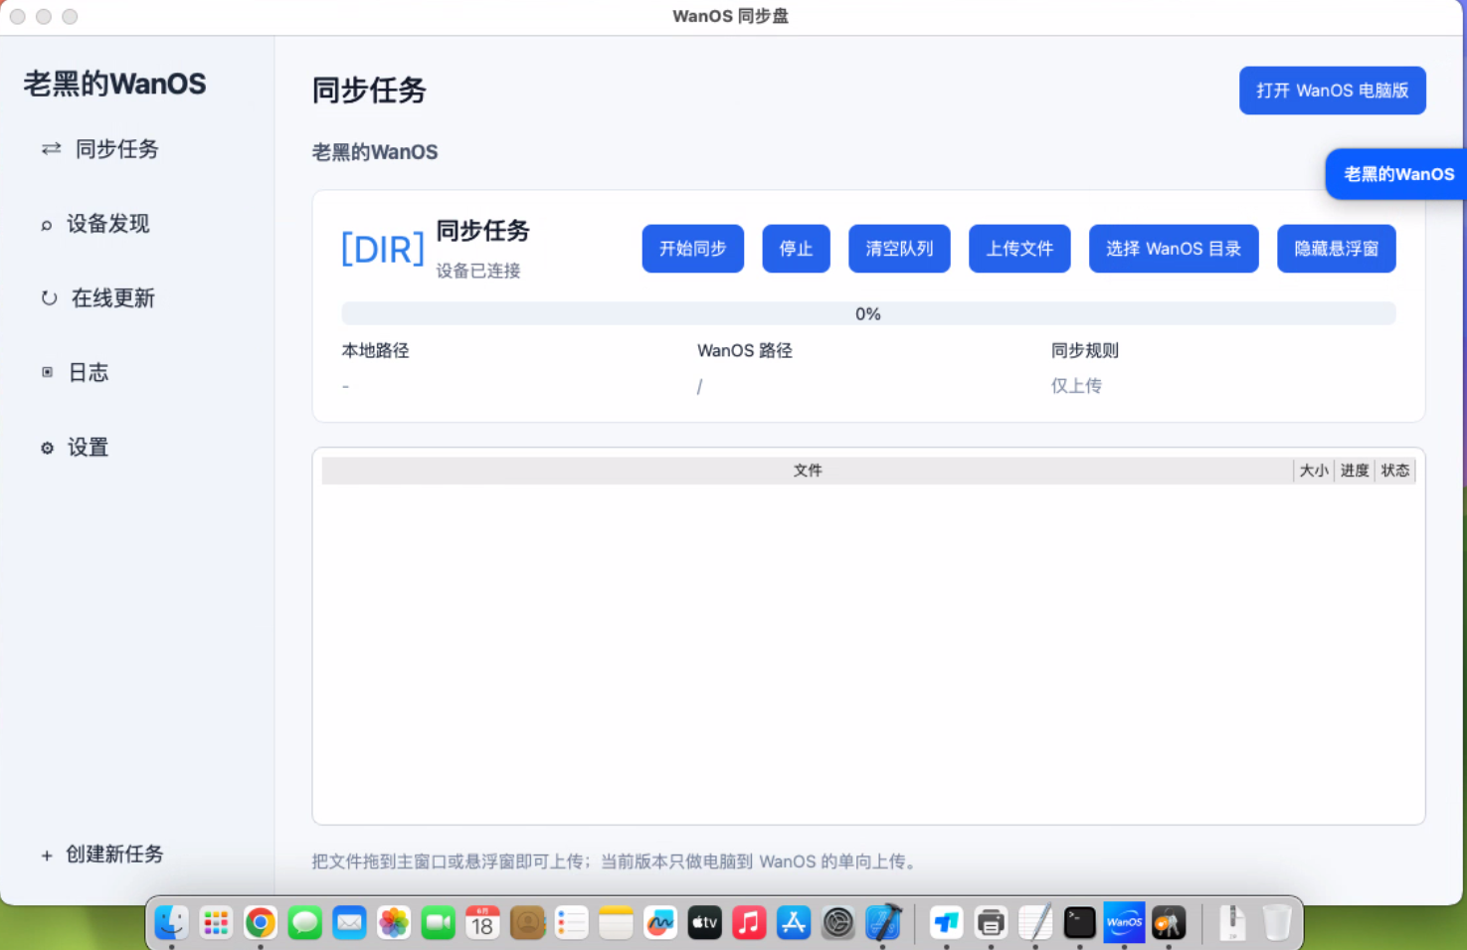Open Trash in the Dock

tap(1277, 923)
